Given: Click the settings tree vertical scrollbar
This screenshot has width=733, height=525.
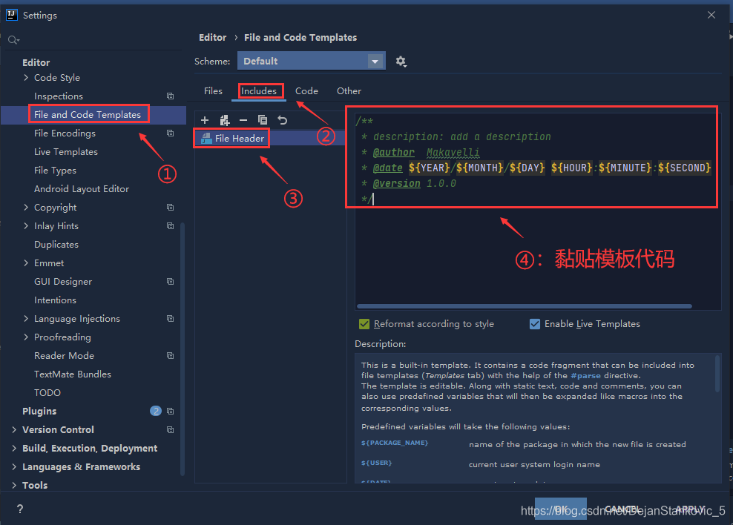Looking at the screenshot, I should point(183,349).
